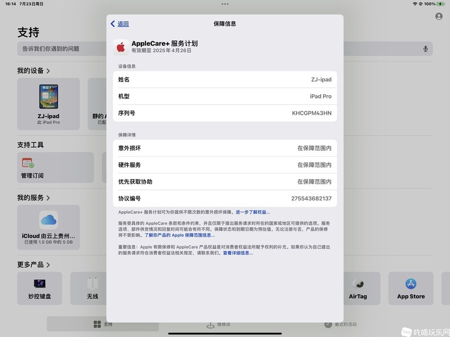
Task: Click the AppleCare+ 服务计划 title
Action: point(165,43)
